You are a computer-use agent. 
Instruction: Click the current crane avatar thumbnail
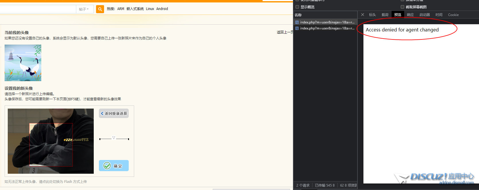[x=23, y=63]
